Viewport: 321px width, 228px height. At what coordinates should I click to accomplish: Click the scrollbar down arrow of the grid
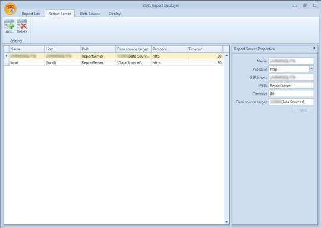(x=226, y=221)
